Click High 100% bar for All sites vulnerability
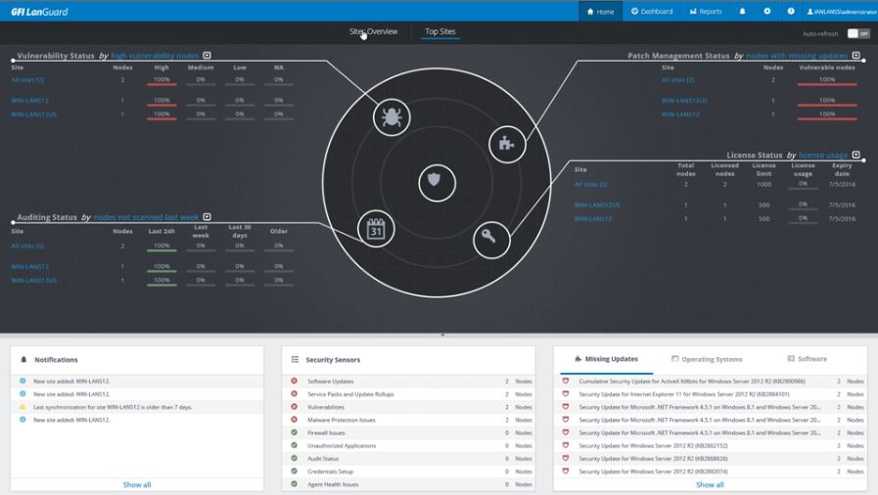 [x=162, y=80]
